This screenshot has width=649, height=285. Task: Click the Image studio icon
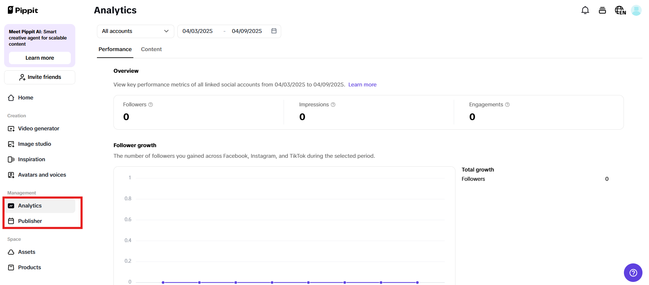(11, 144)
